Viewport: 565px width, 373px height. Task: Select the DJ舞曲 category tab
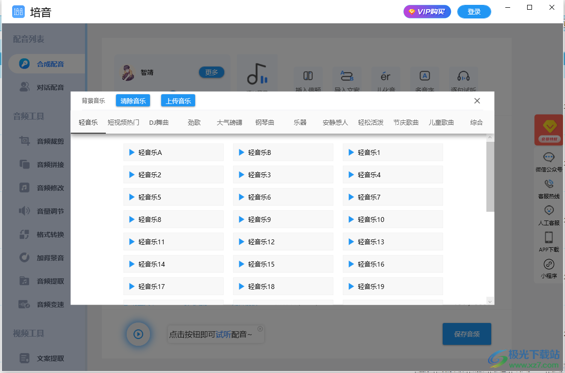click(x=159, y=122)
